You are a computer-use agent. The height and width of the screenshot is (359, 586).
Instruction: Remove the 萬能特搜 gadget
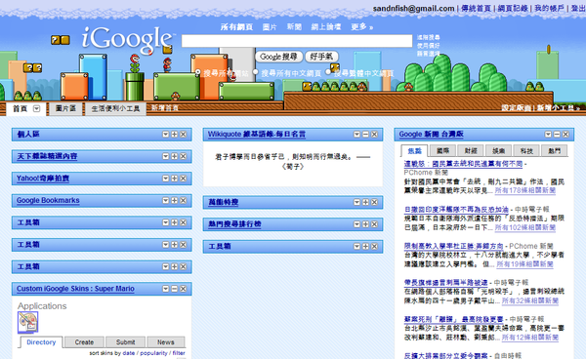374,202
